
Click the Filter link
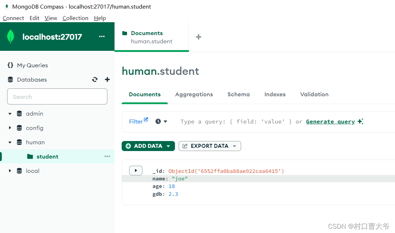pos(136,122)
